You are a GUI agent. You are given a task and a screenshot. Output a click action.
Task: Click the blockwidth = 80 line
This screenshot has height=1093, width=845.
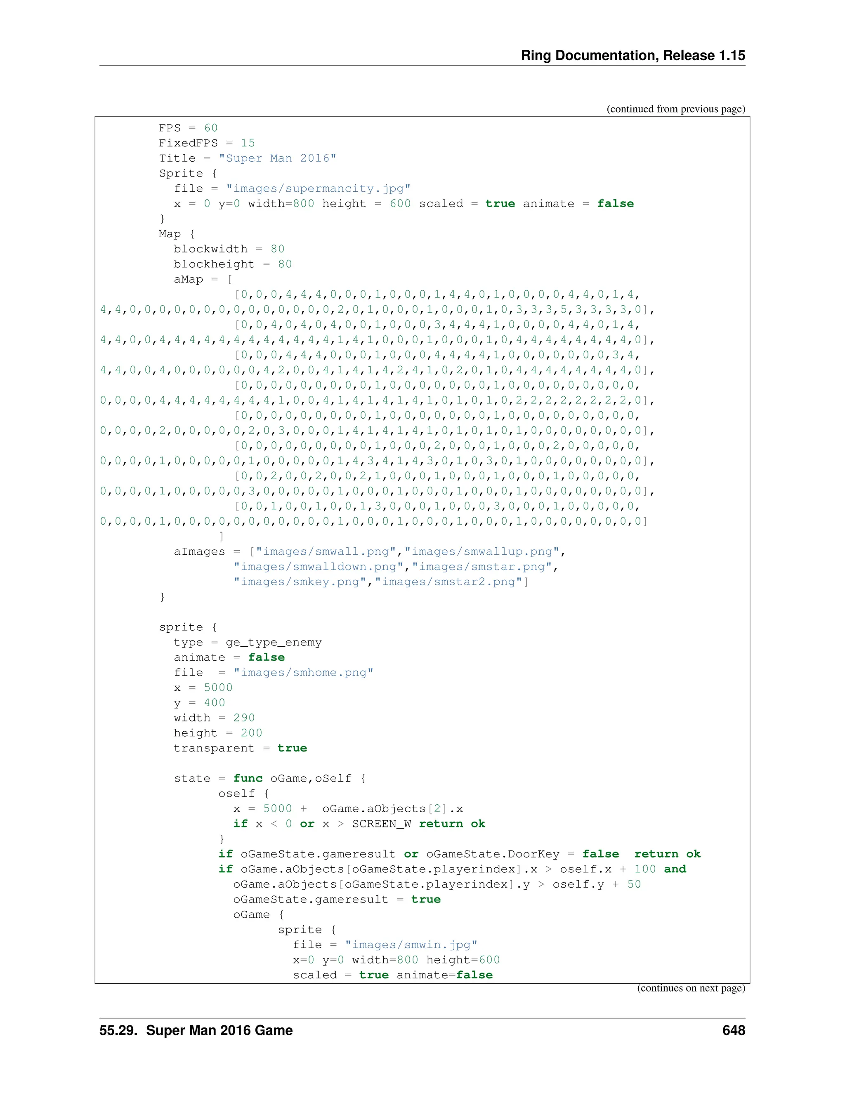click(229, 249)
